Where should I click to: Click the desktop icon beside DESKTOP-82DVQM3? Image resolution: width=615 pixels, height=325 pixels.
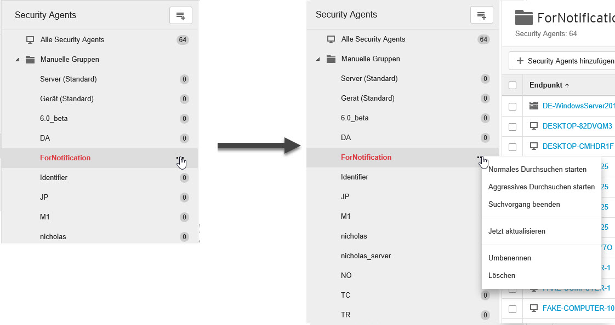pyautogui.click(x=534, y=126)
